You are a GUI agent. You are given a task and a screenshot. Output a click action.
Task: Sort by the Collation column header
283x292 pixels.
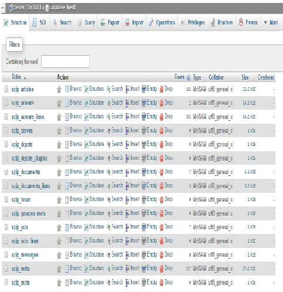coord(216,77)
